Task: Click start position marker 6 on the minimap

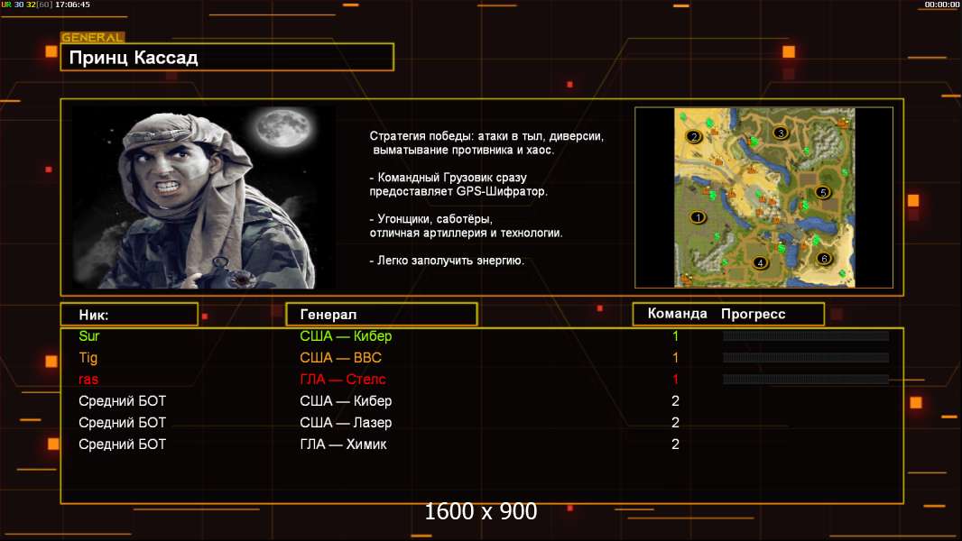Action: pyautogui.click(x=824, y=259)
